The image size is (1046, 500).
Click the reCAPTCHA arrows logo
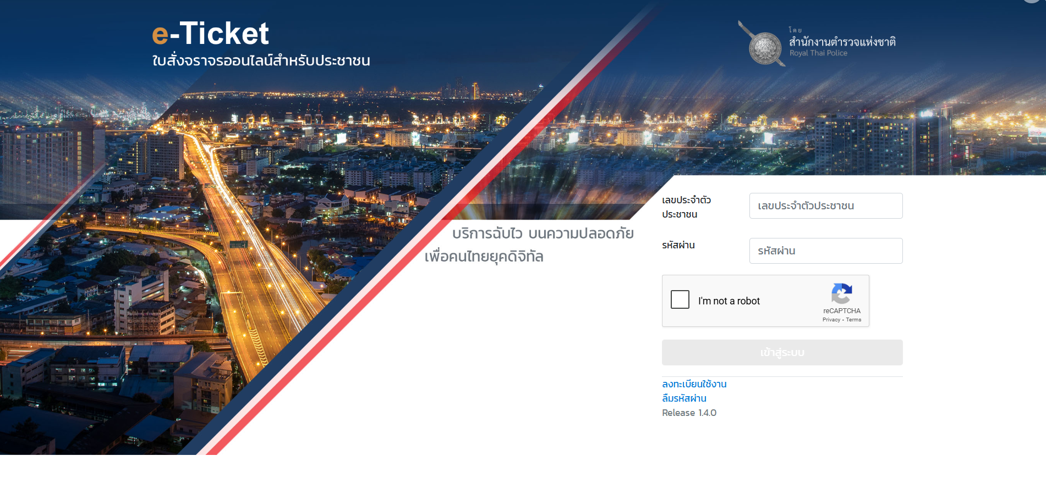[842, 293]
